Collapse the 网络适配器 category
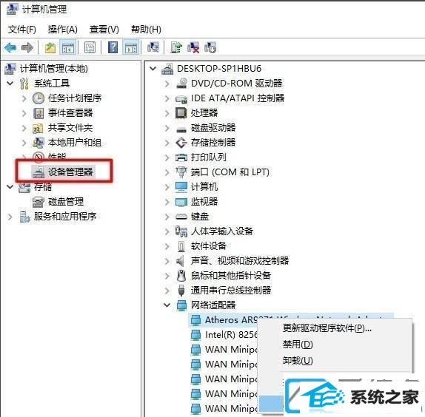The width and height of the screenshot is (425, 417). [167, 305]
